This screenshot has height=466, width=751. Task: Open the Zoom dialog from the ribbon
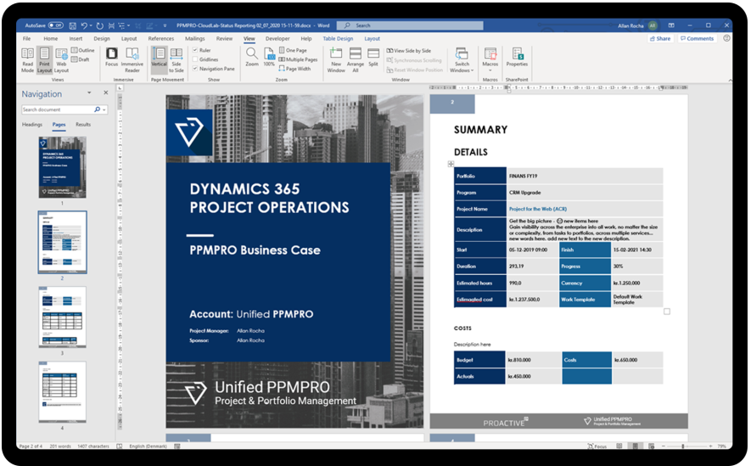tap(252, 56)
